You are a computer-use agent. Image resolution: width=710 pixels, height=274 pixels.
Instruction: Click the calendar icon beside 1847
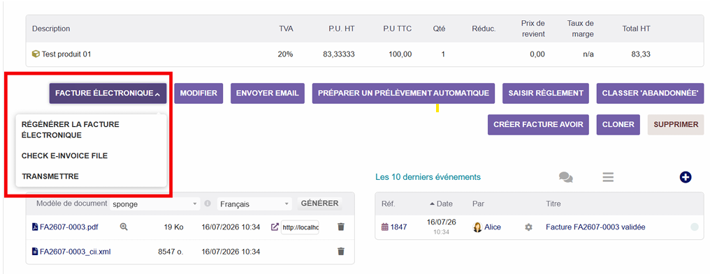point(385,227)
